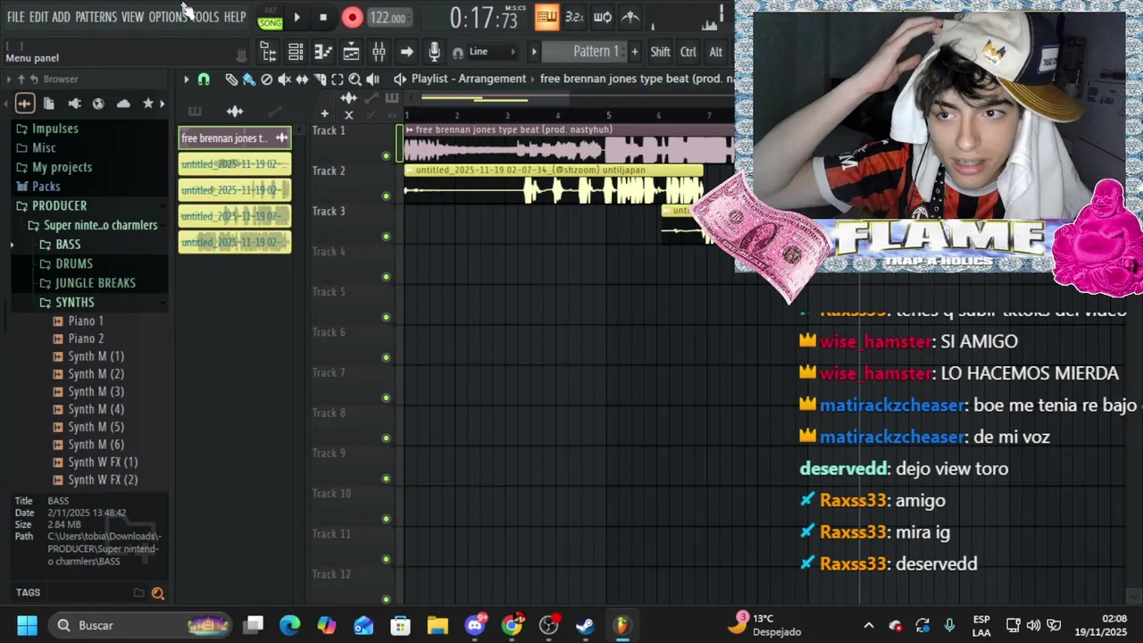
Task: Toggle PAT/SONG mode switch
Action: [x=270, y=18]
